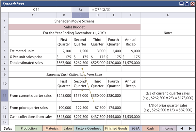This screenshot has width=196, height=132.
Task: Click the 2/3 of current quarter sales note
Action: click(x=168, y=95)
